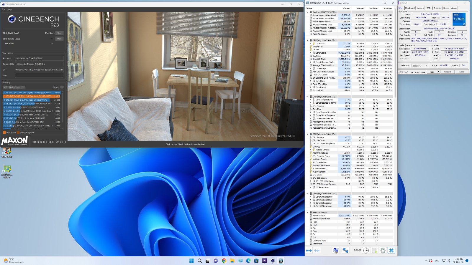Image resolution: width=472 pixels, height=265 pixels.
Task: Click HWiNFO logging sheet with plus icon
Action: [374, 251]
